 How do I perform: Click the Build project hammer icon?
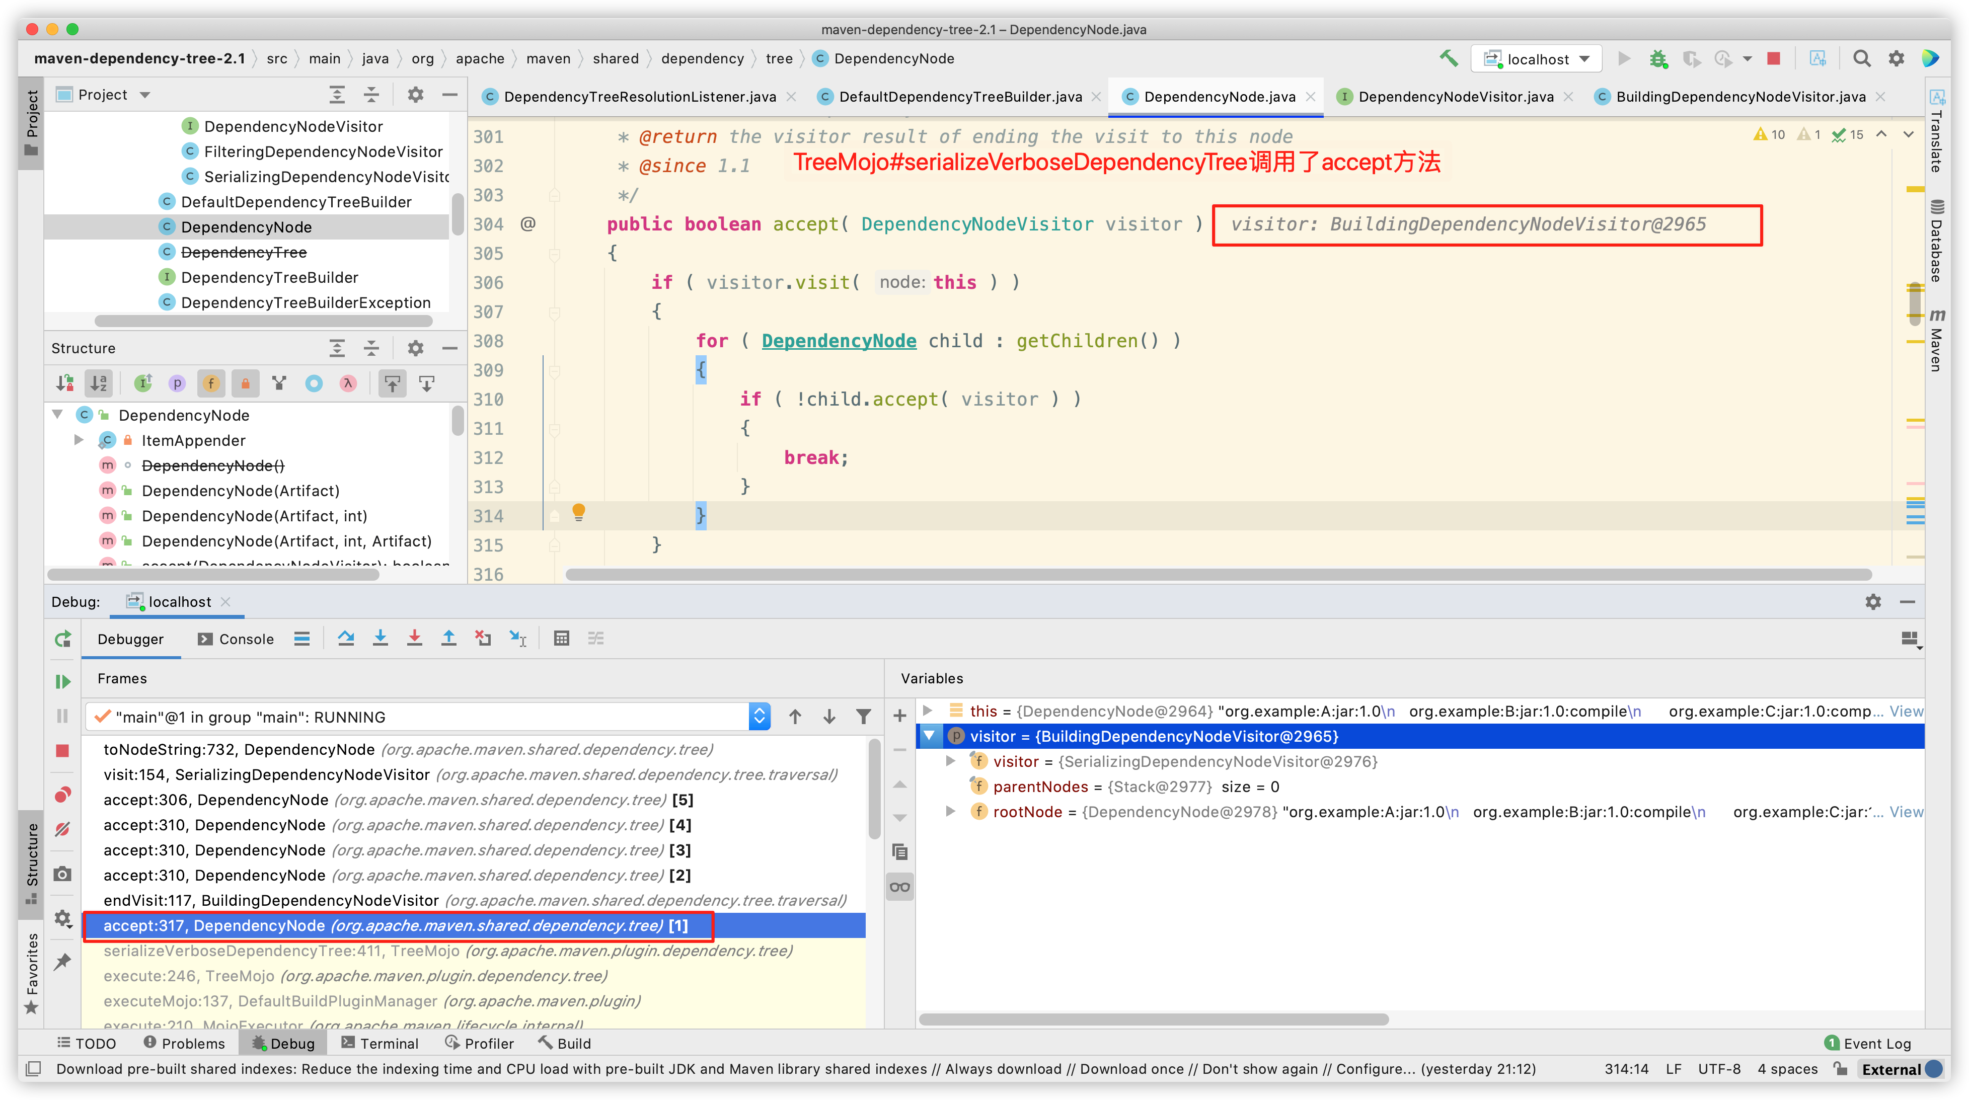tap(1448, 58)
